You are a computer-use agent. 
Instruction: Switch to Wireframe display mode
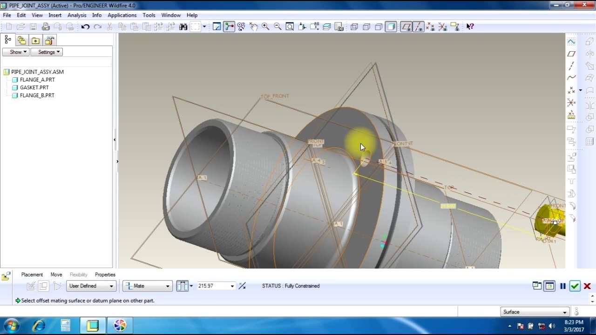(354, 27)
